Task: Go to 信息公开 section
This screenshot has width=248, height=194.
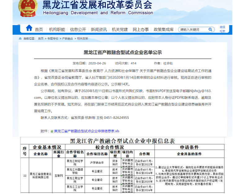Action: coord(78,29)
